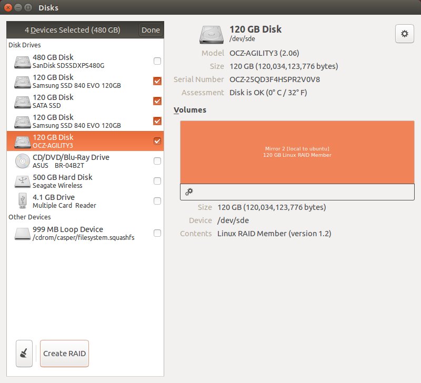Click the CD/DVD/Blu-Ray drive disc icon
Viewport: 421px width, 383px height.
pos(22,162)
